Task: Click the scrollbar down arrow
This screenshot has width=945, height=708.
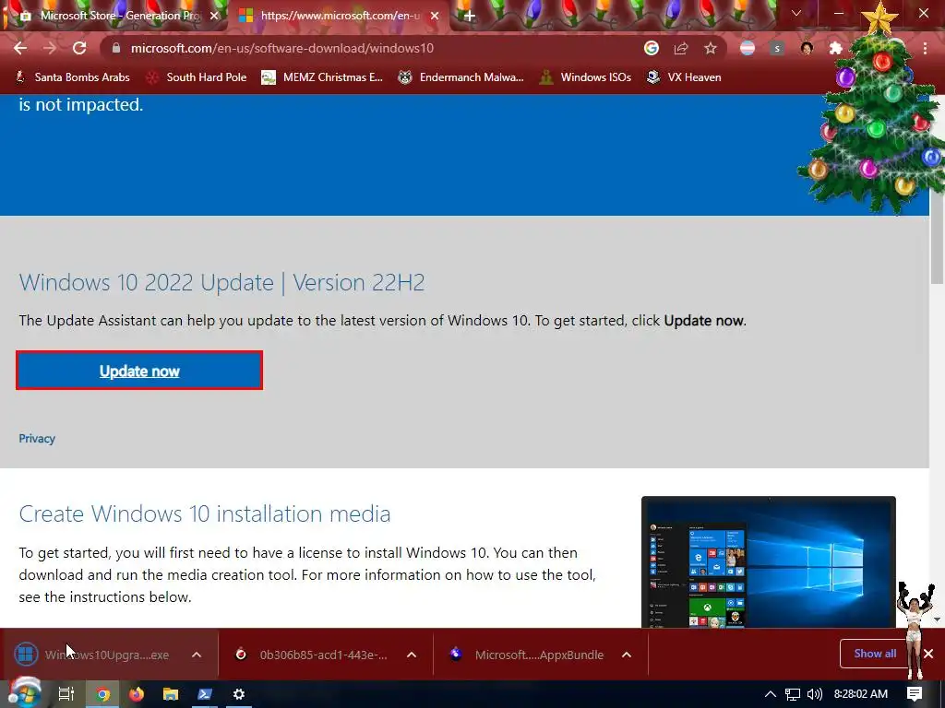Action: coord(938,619)
